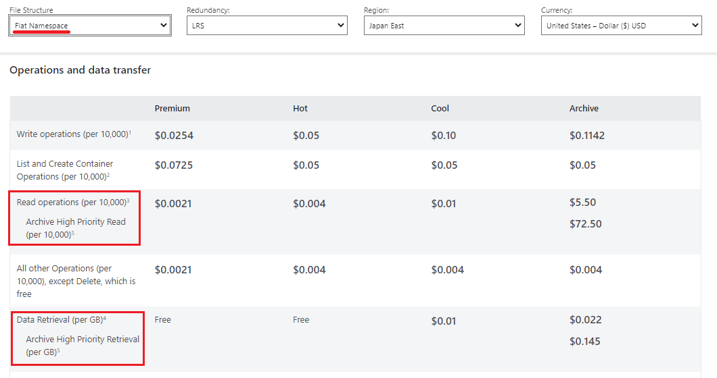Open the Region dropdown set to Japan East
Viewport: 717px width, 378px height.
point(444,26)
